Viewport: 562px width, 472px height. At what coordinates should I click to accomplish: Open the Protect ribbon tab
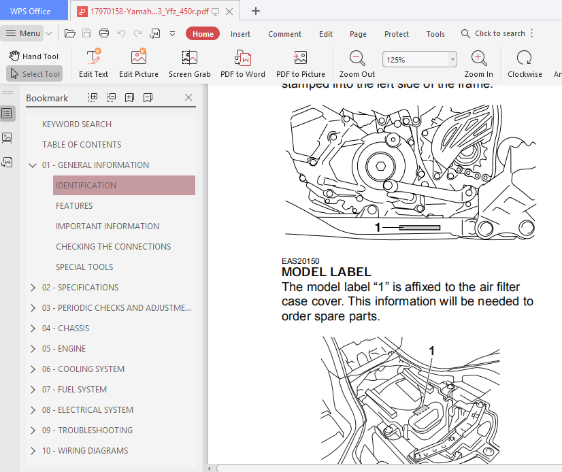click(397, 34)
